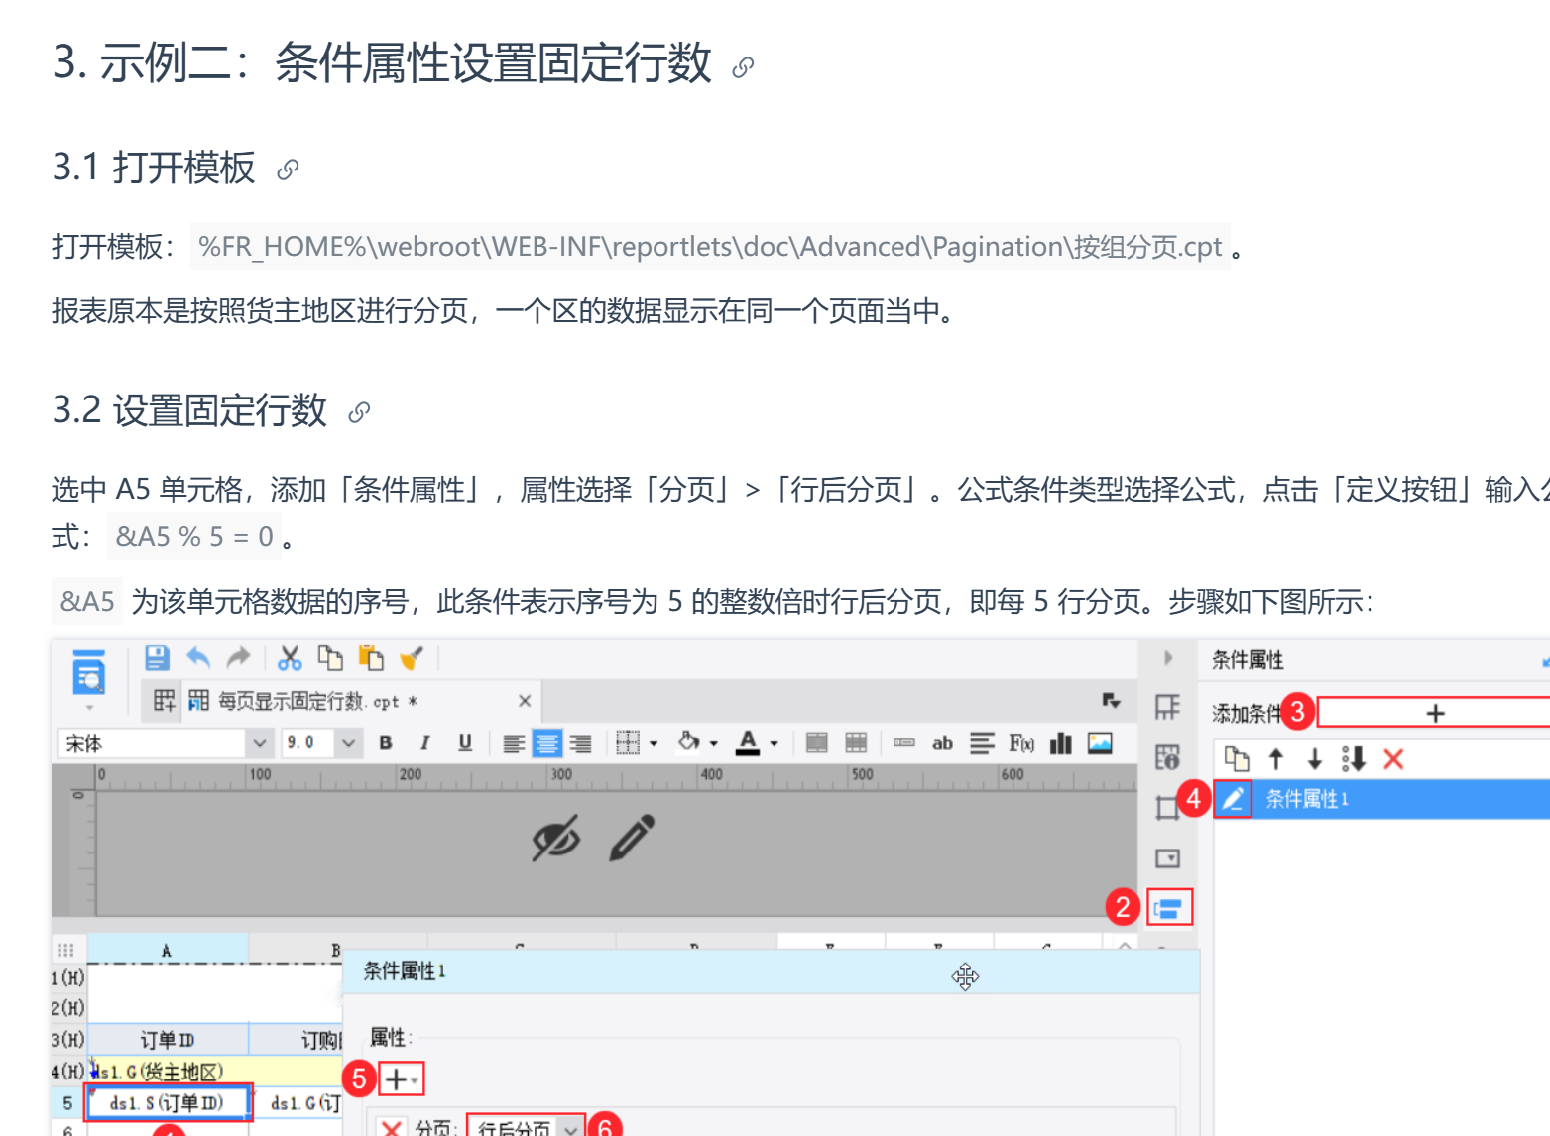Click the anchor link beside the 3.1 打开模板 heading
Viewport: 1550px width, 1136px height.
(x=288, y=170)
